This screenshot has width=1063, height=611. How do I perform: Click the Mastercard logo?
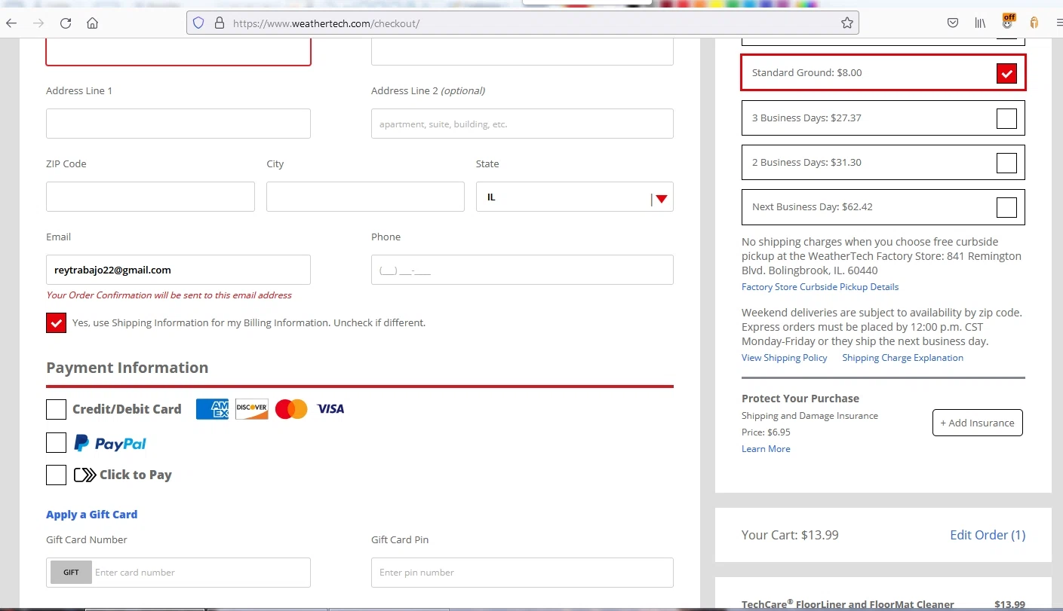291,409
